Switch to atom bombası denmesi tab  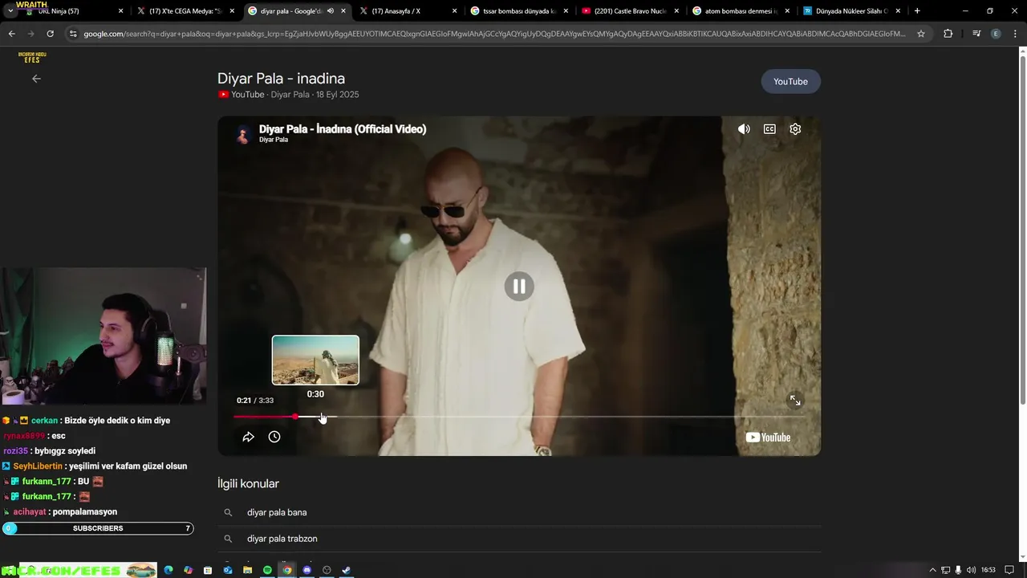click(x=740, y=11)
